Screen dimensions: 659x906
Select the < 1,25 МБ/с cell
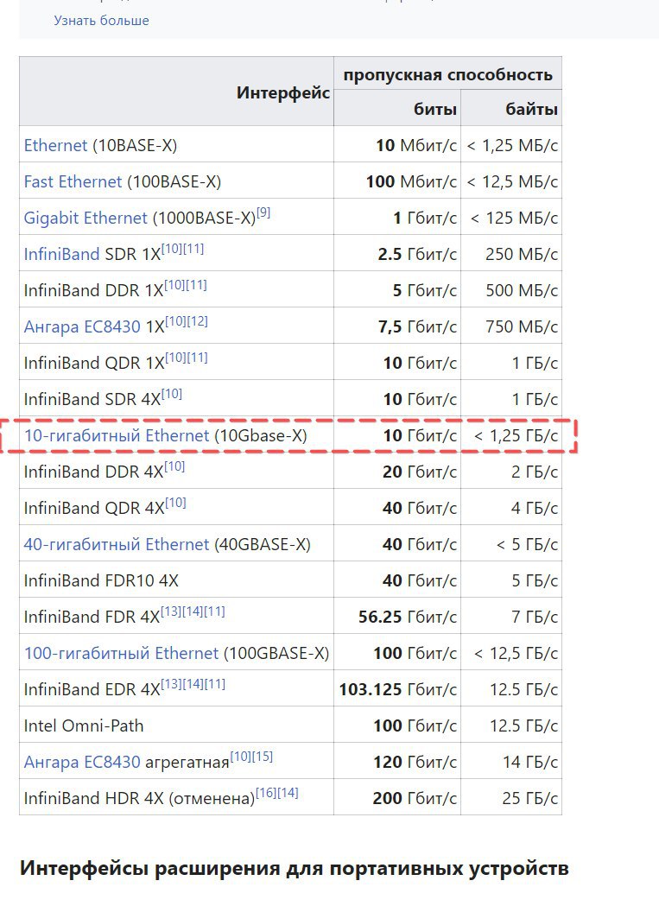511,145
